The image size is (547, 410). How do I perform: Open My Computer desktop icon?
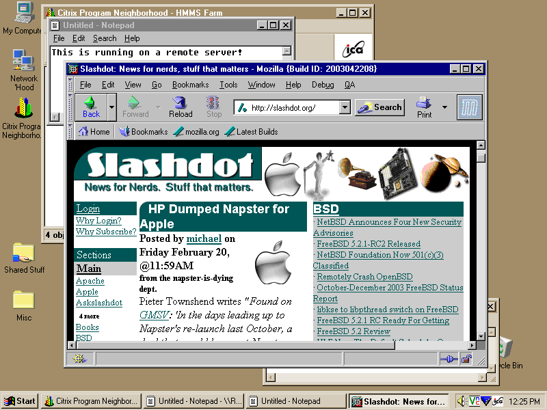point(23,18)
